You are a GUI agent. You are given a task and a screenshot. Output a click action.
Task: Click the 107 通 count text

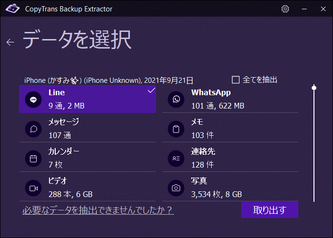(x=59, y=135)
